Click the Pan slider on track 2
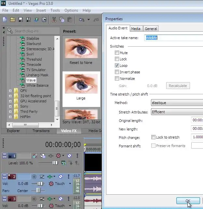Viewport: 203px width, 209px height. coord(38,191)
